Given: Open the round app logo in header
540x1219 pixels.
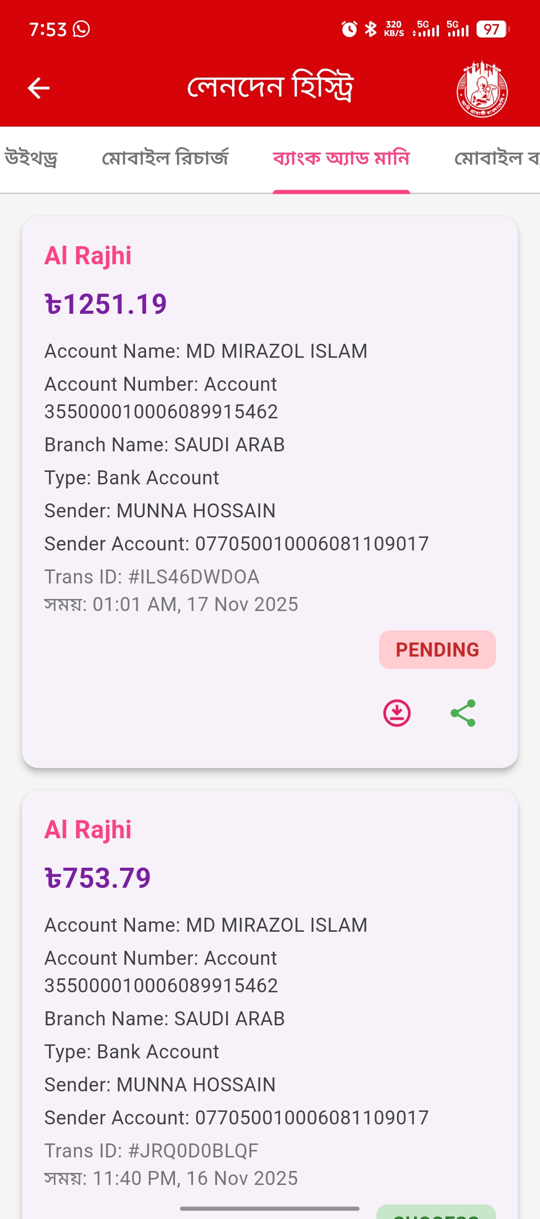Looking at the screenshot, I should (482, 89).
